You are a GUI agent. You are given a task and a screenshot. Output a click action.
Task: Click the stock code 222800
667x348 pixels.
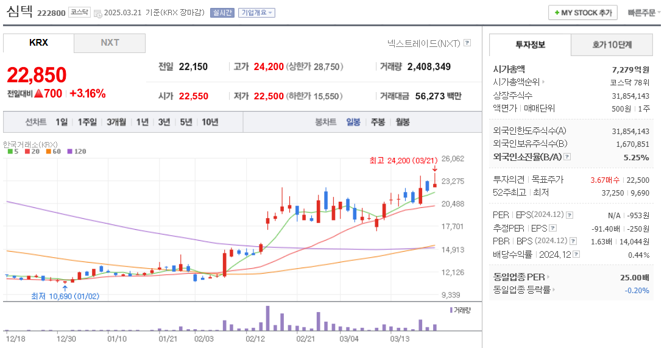[x=51, y=13]
